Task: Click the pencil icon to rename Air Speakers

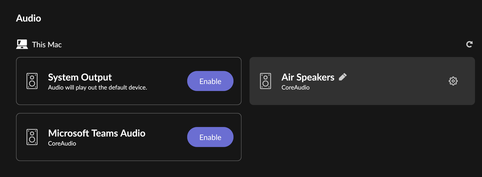Action: [x=343, y=77]
